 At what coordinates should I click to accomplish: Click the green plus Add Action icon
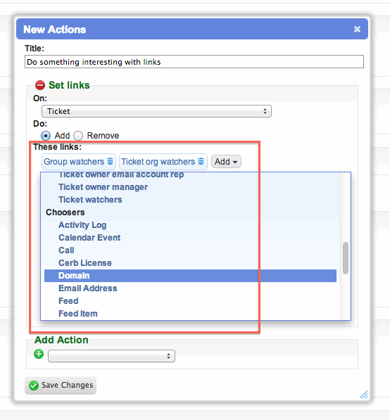click(x=39, y=354)
